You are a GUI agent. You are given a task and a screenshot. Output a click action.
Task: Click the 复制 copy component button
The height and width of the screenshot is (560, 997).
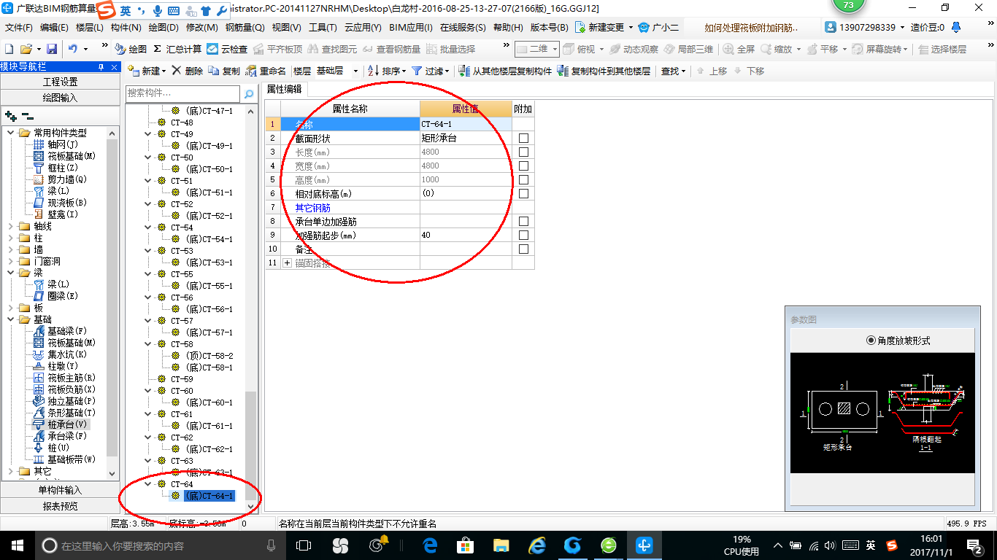pos(224,71)
